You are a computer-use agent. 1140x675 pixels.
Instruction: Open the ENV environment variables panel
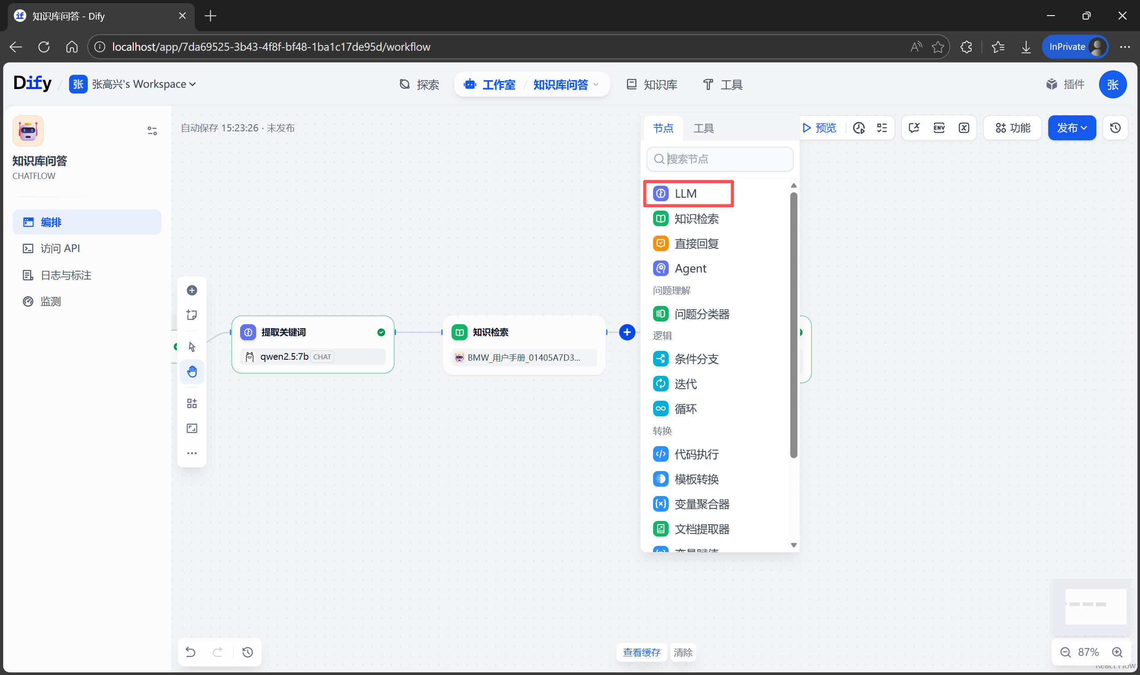pyautogui.click(x=939, y=128)
